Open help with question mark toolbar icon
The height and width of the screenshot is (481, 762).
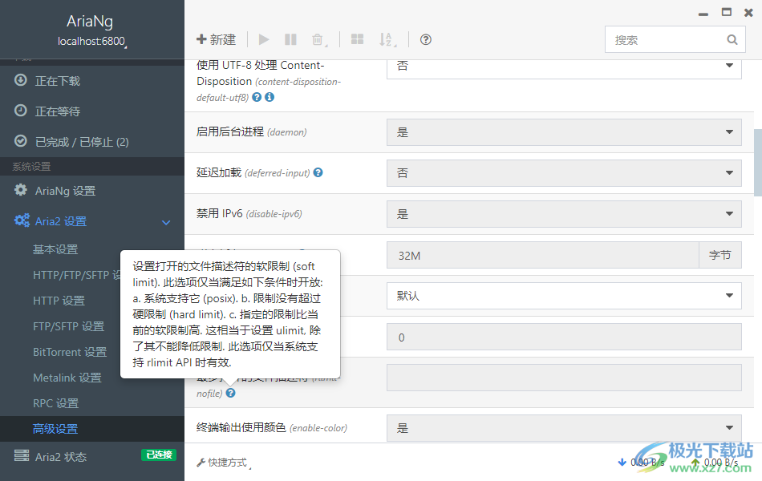click(x=426, y=39)
